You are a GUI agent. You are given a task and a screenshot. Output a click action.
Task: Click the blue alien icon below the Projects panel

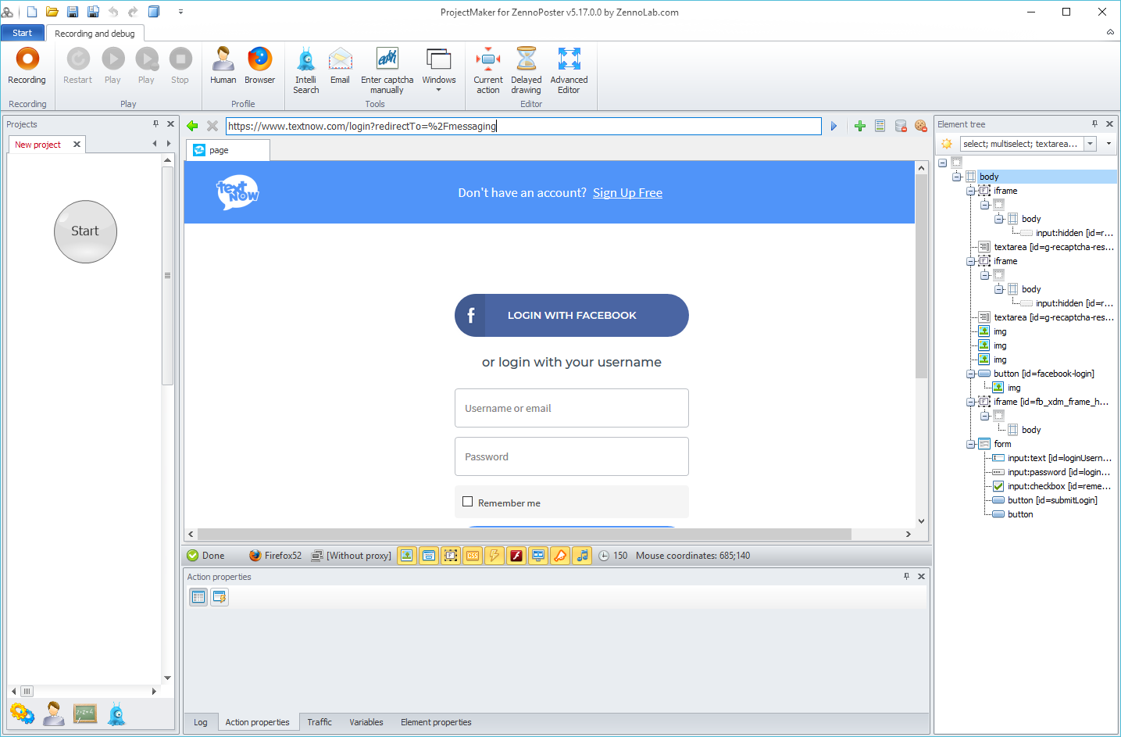point(116,714)
